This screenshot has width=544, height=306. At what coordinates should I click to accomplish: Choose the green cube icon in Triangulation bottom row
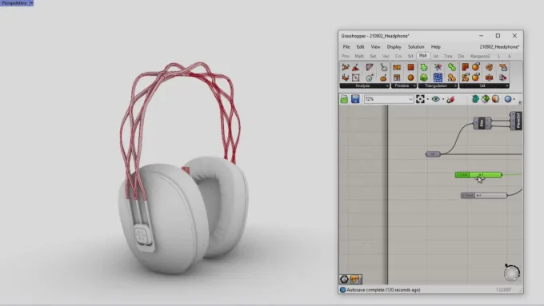[424, 77]
